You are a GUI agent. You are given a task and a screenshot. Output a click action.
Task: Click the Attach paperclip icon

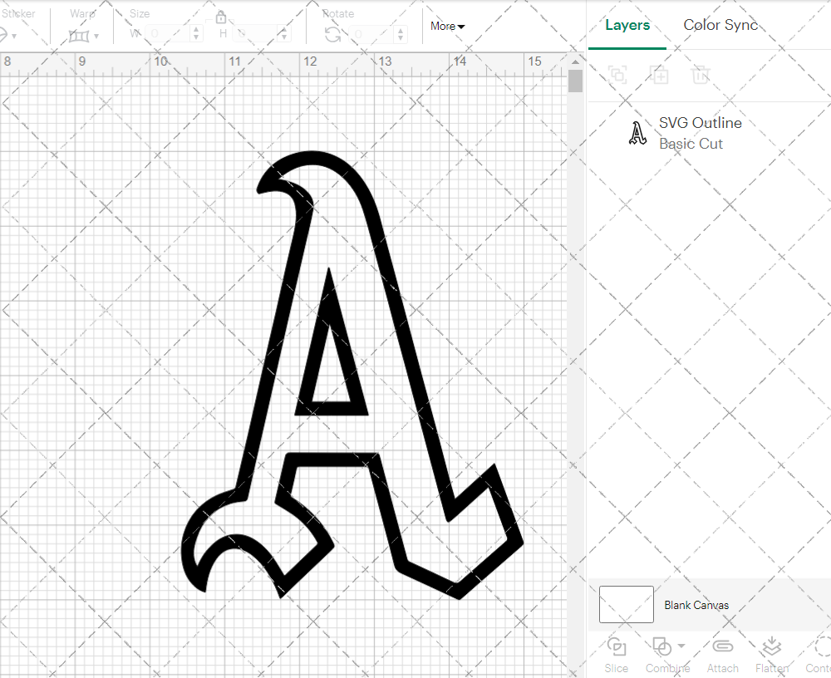click(x=722, y=646)
